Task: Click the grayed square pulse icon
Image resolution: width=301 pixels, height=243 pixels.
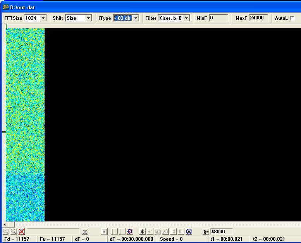Action: 181,232
